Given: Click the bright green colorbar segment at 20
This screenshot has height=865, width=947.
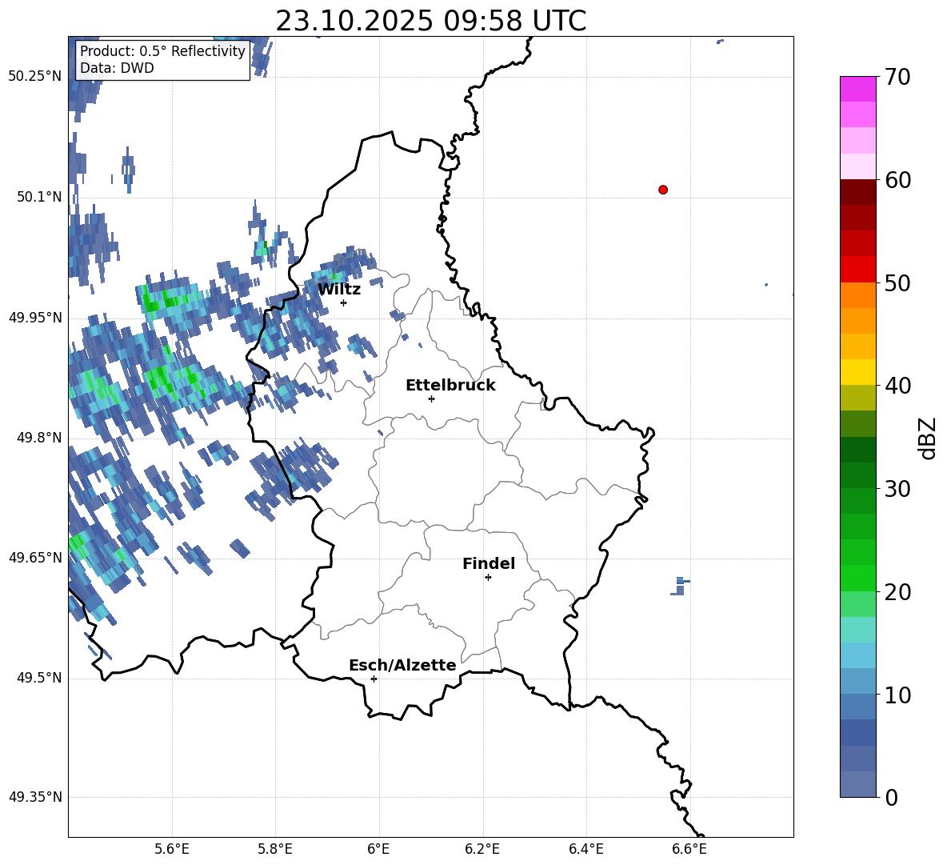Looking at the screenshot, I should pyautogui.click(x=857, y=578).
